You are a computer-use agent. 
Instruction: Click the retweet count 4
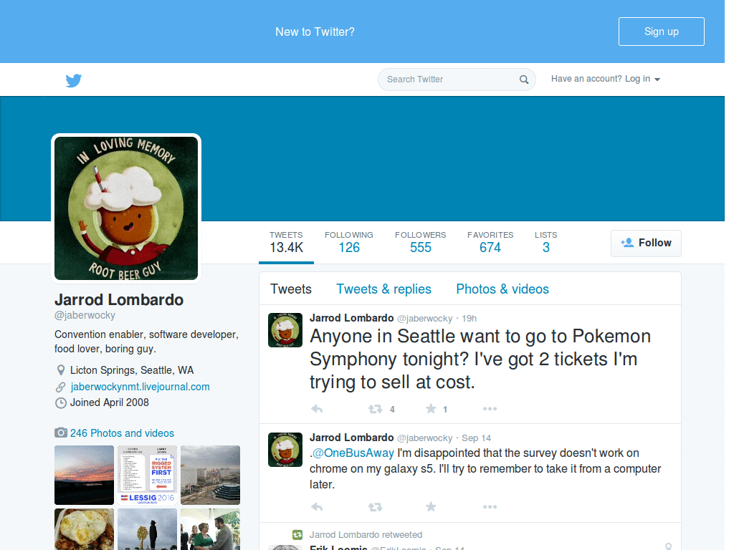tap(392, 410)
